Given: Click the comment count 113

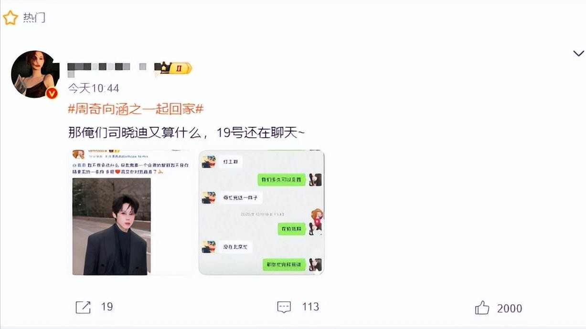Looking at the screenshot, I should click(x=310, y=307).
